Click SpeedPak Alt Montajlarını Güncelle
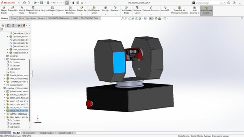Viewport: 244px width, 137px height. pos(180,10)
